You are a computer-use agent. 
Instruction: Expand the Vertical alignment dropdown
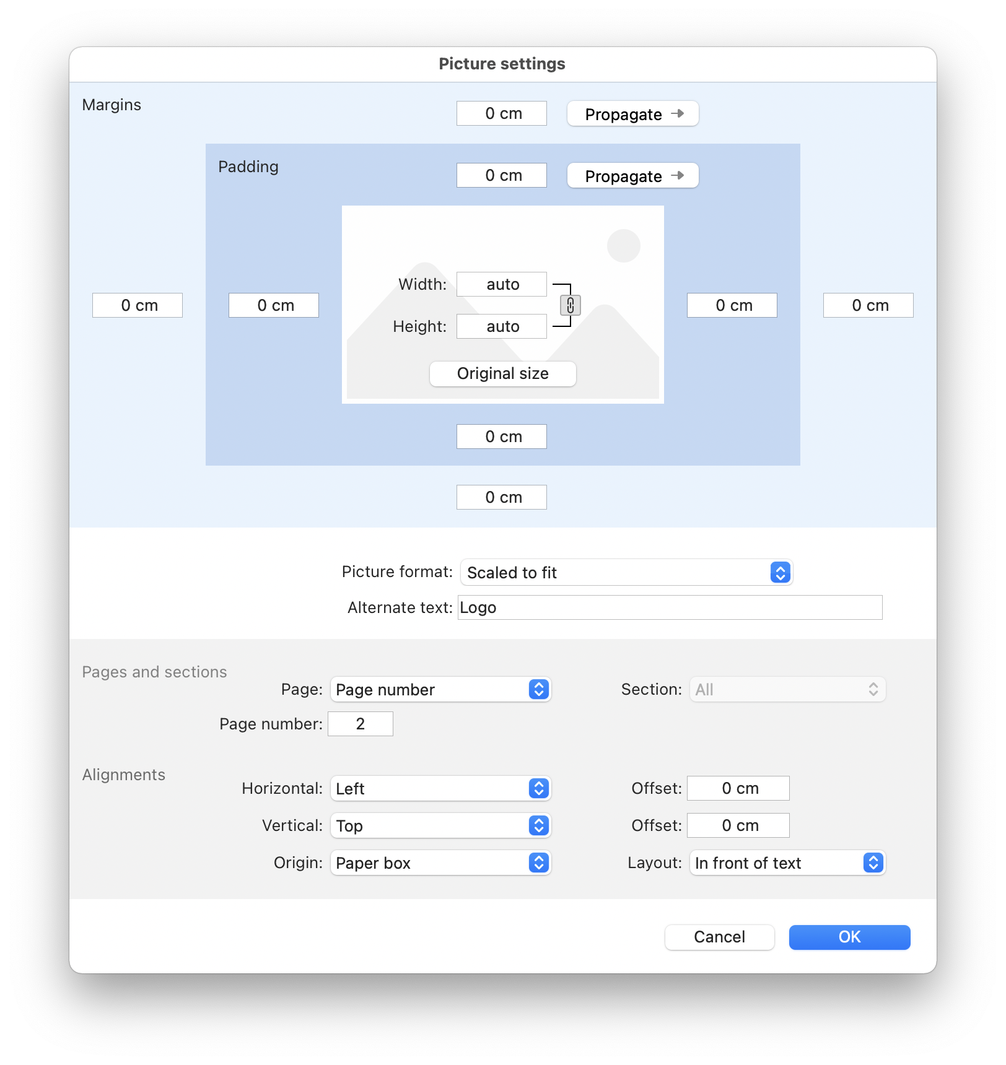[440, 826]
